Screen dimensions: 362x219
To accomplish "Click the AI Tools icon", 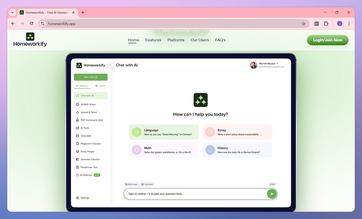I will click(x=78, y=128).
